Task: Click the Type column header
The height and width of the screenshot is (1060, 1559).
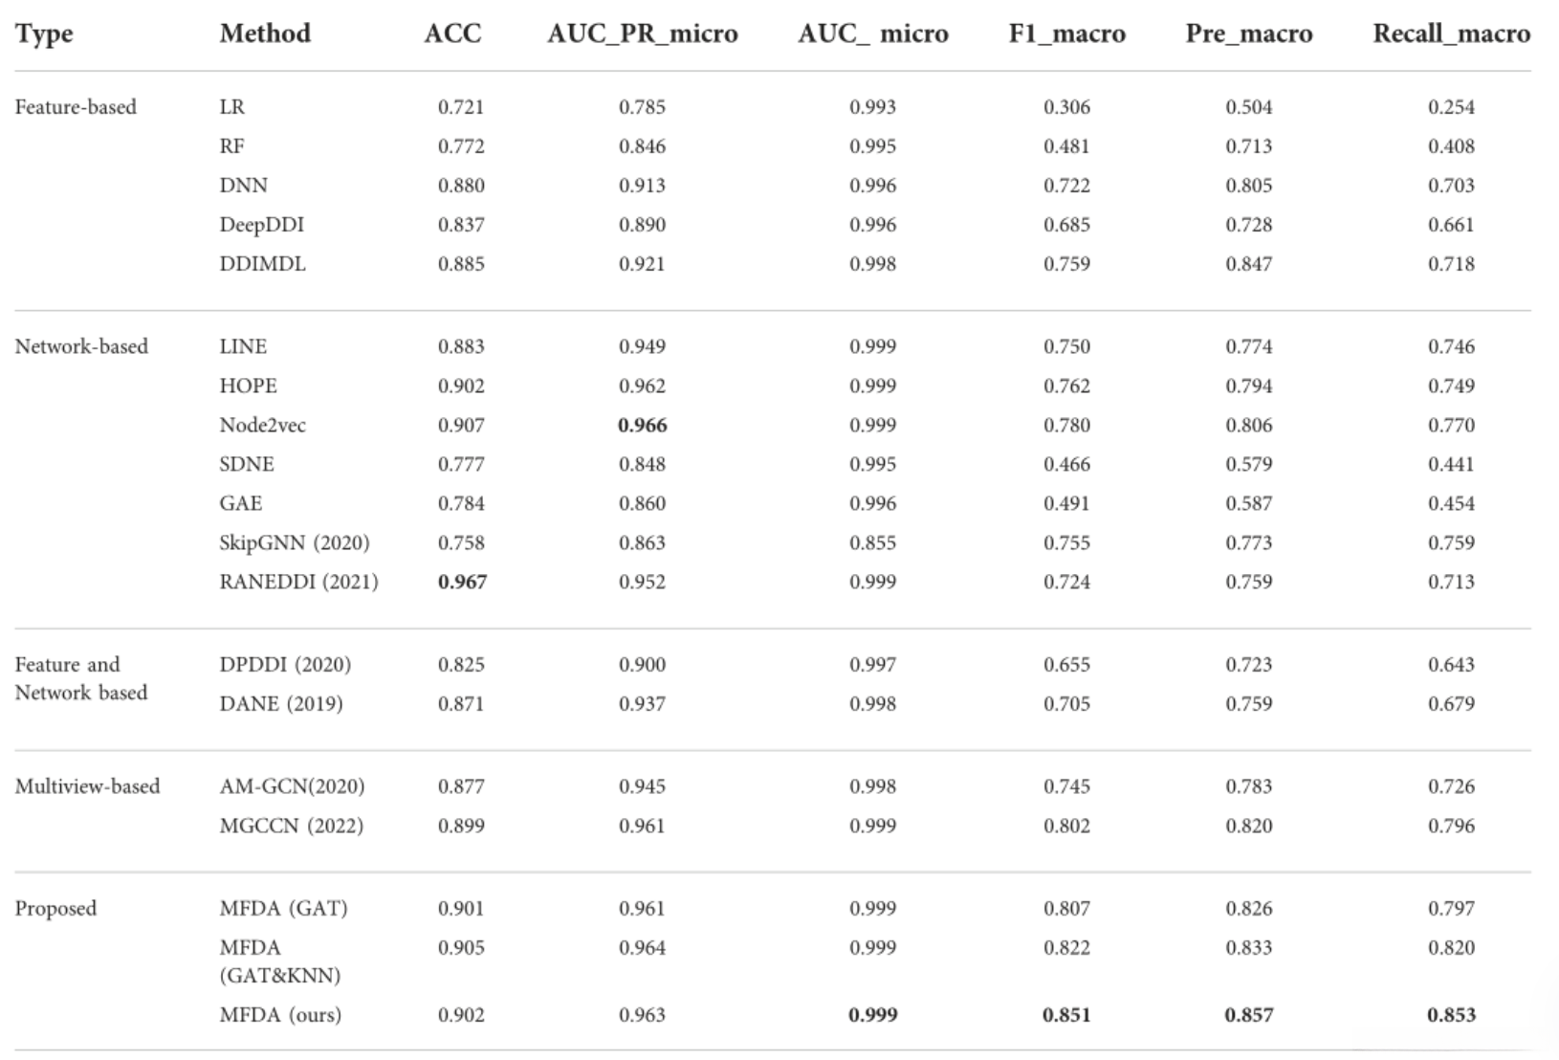Action: pos(44,34)
